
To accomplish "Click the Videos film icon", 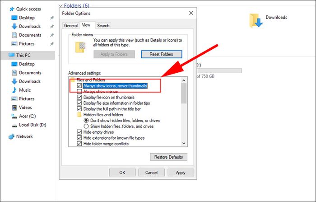I will [14, 108].
